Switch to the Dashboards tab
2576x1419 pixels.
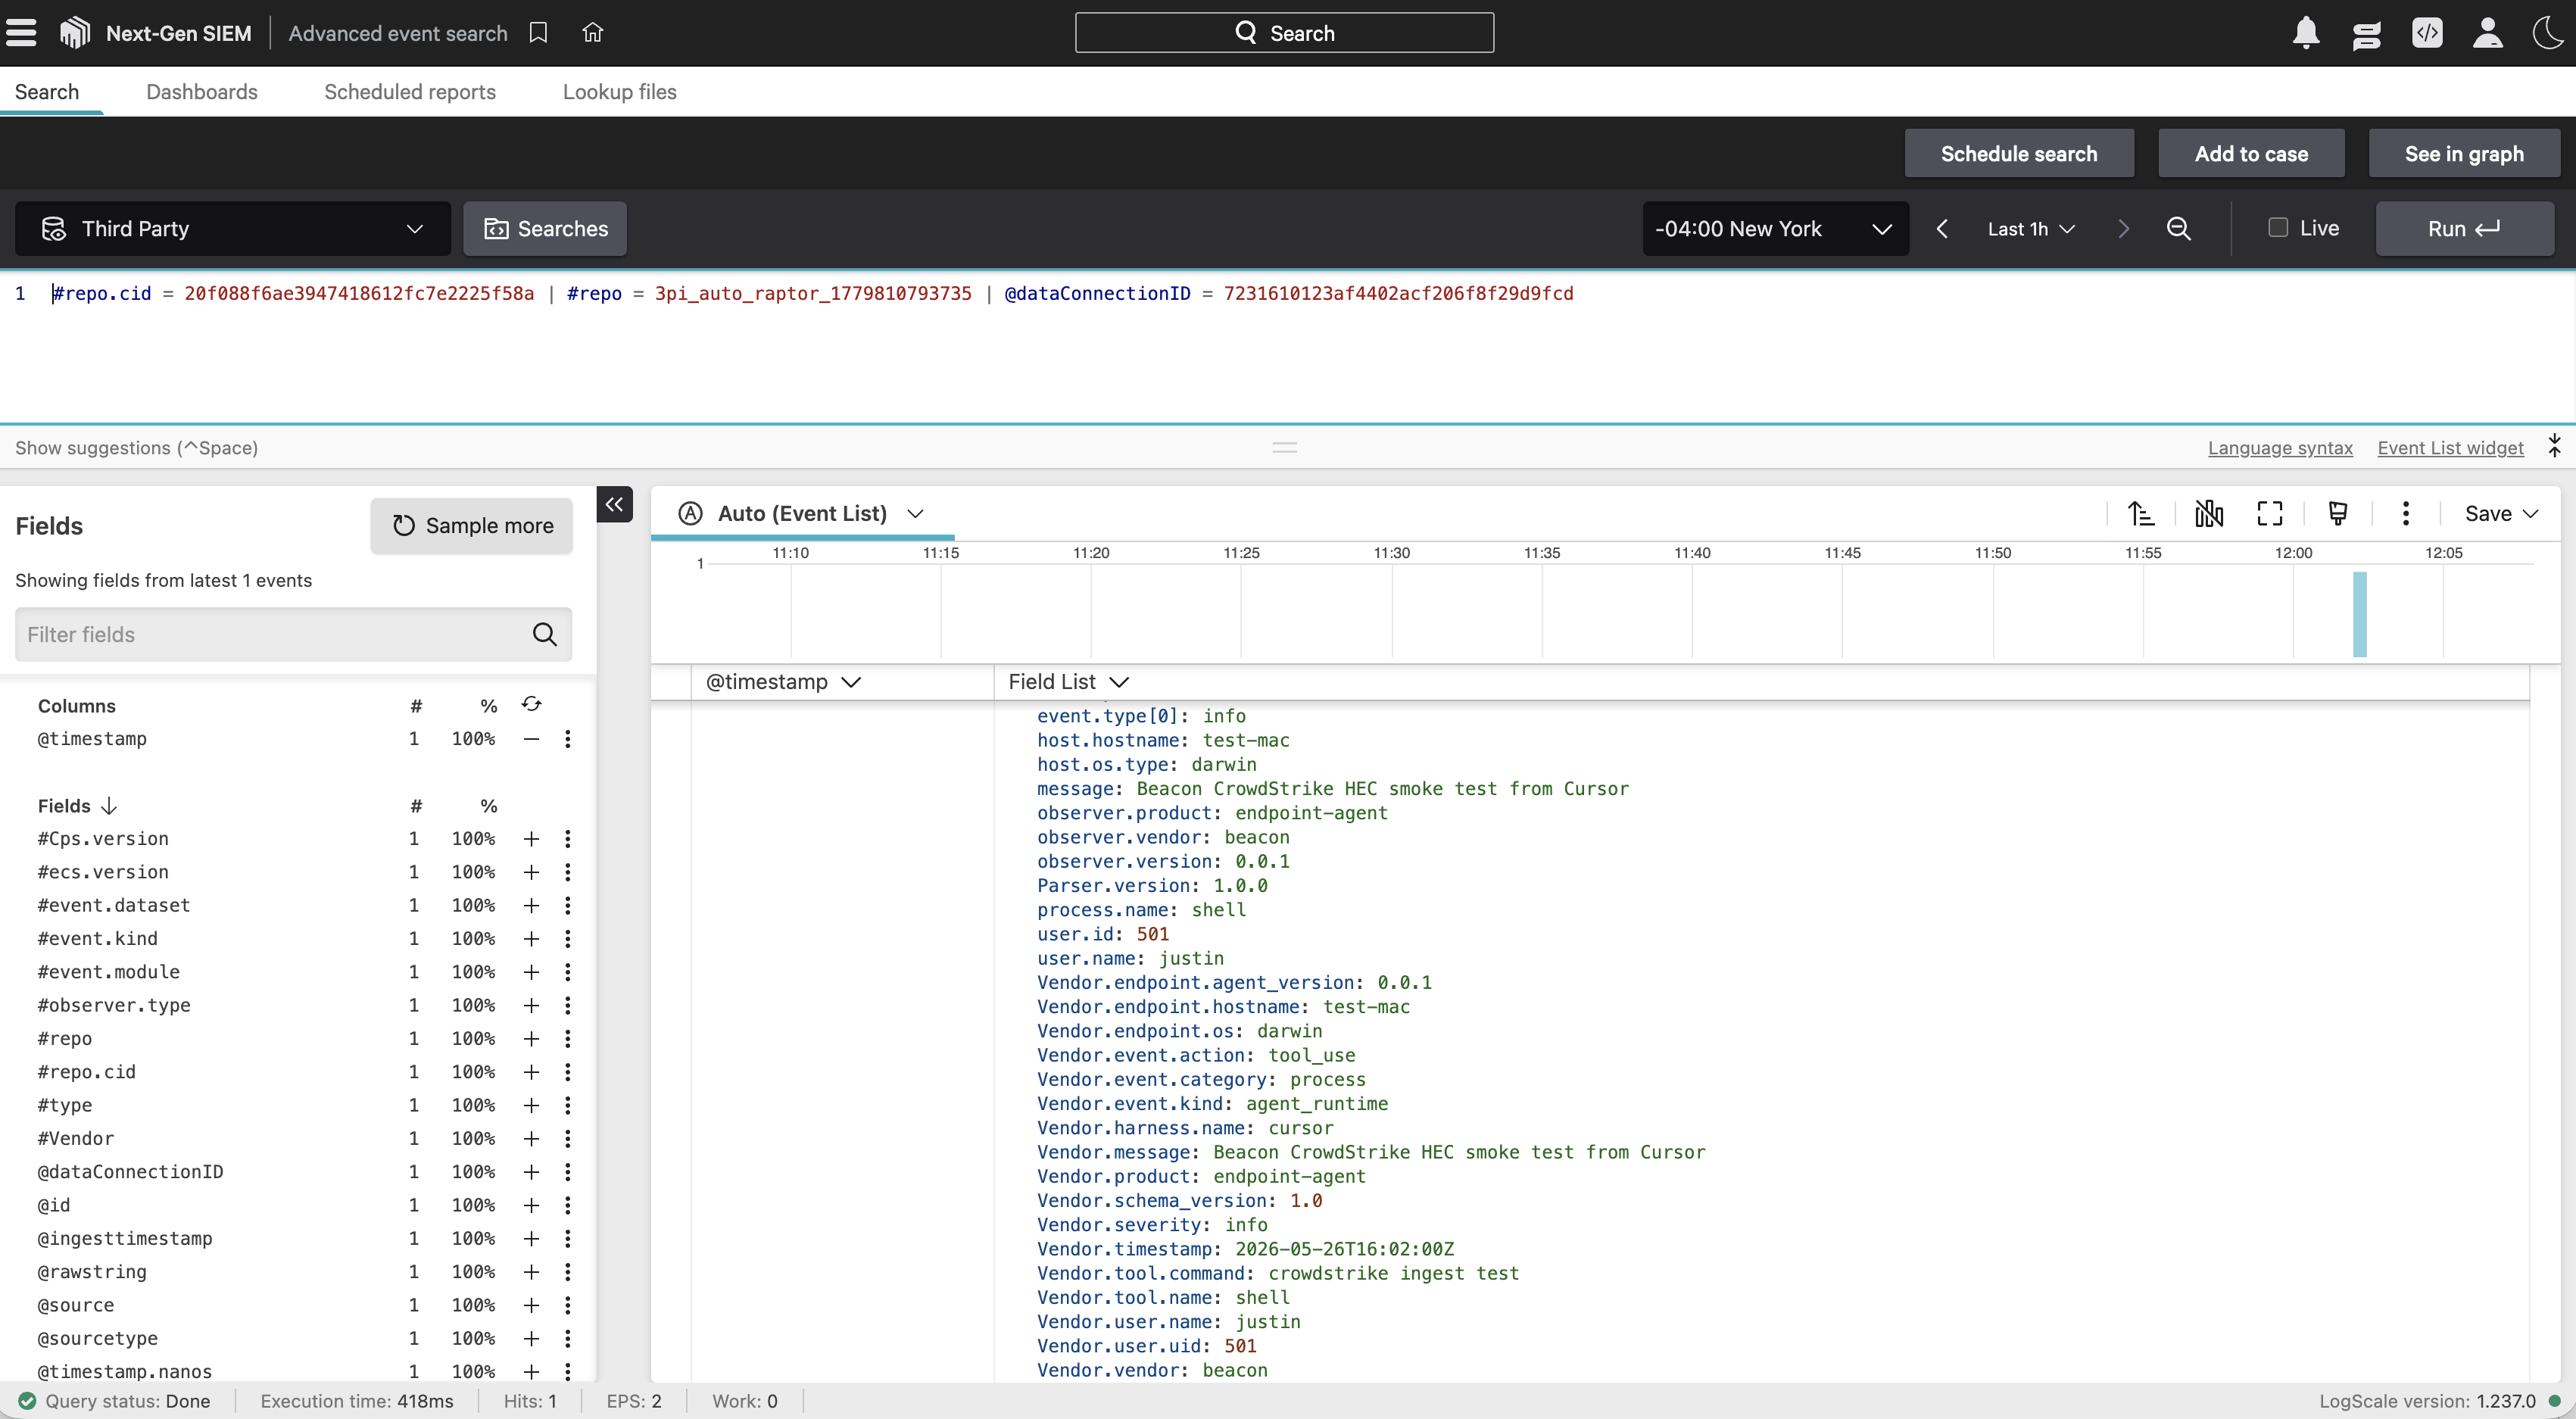[201, 92]
